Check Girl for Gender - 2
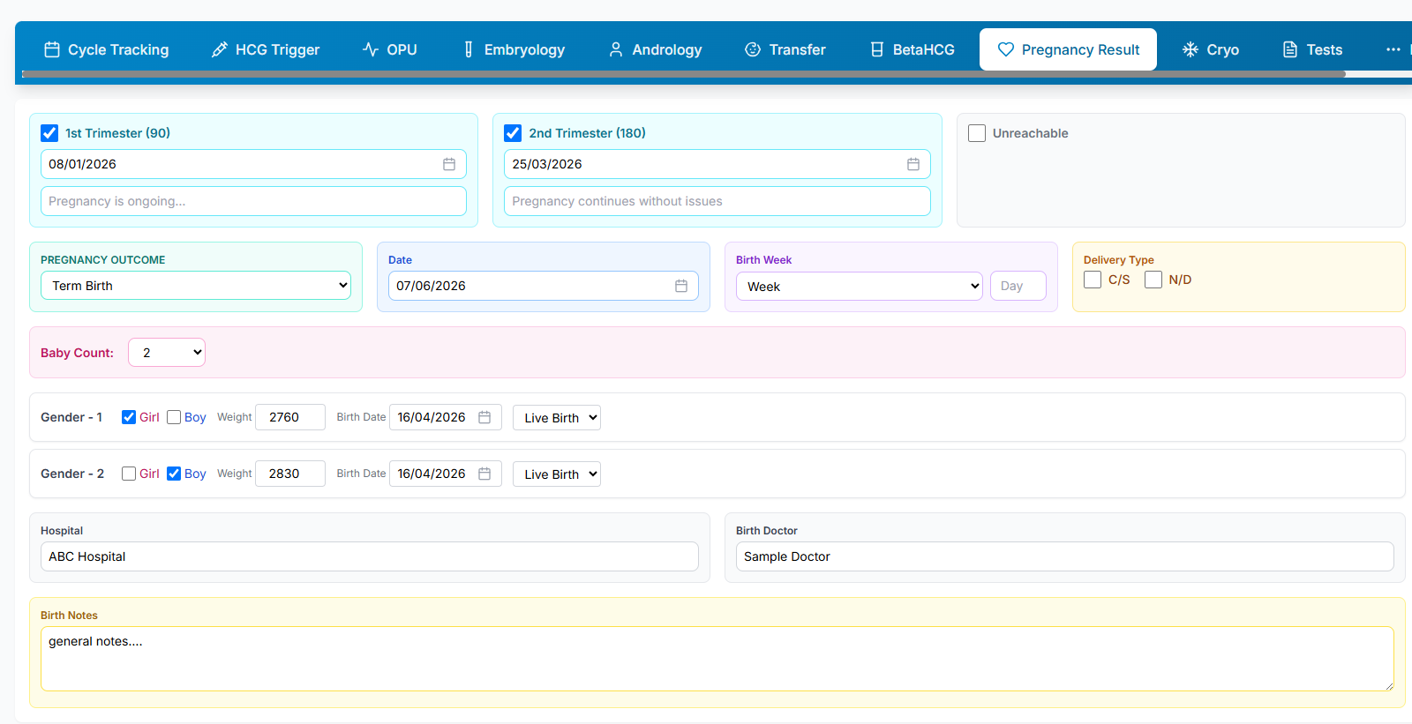 coord(129,474)
